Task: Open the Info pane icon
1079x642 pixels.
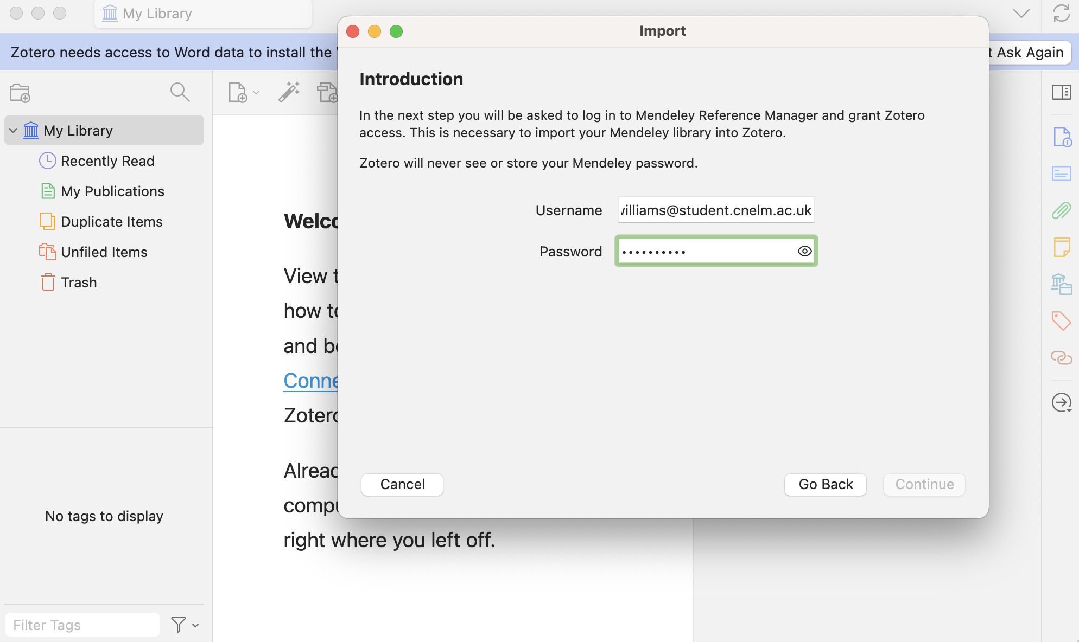Action: click(1062, 137)
